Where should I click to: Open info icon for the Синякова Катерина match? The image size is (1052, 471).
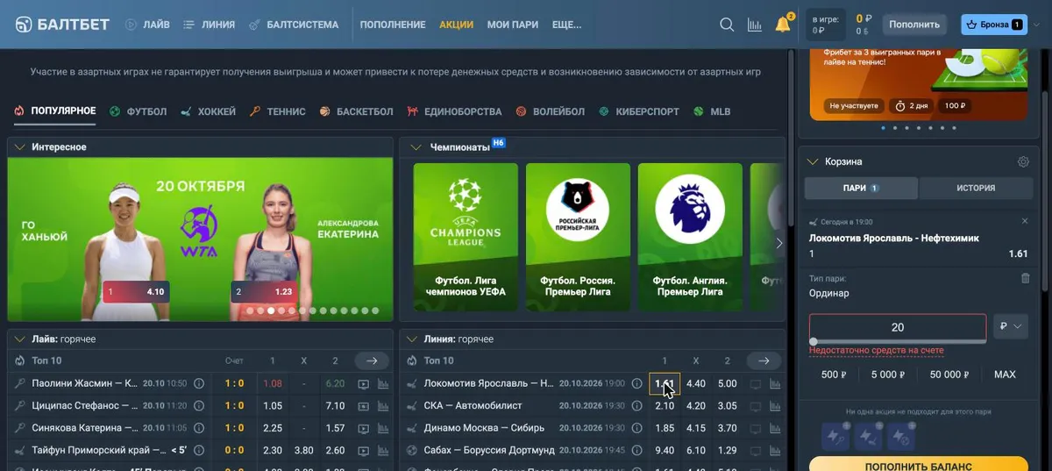(199, 428)
